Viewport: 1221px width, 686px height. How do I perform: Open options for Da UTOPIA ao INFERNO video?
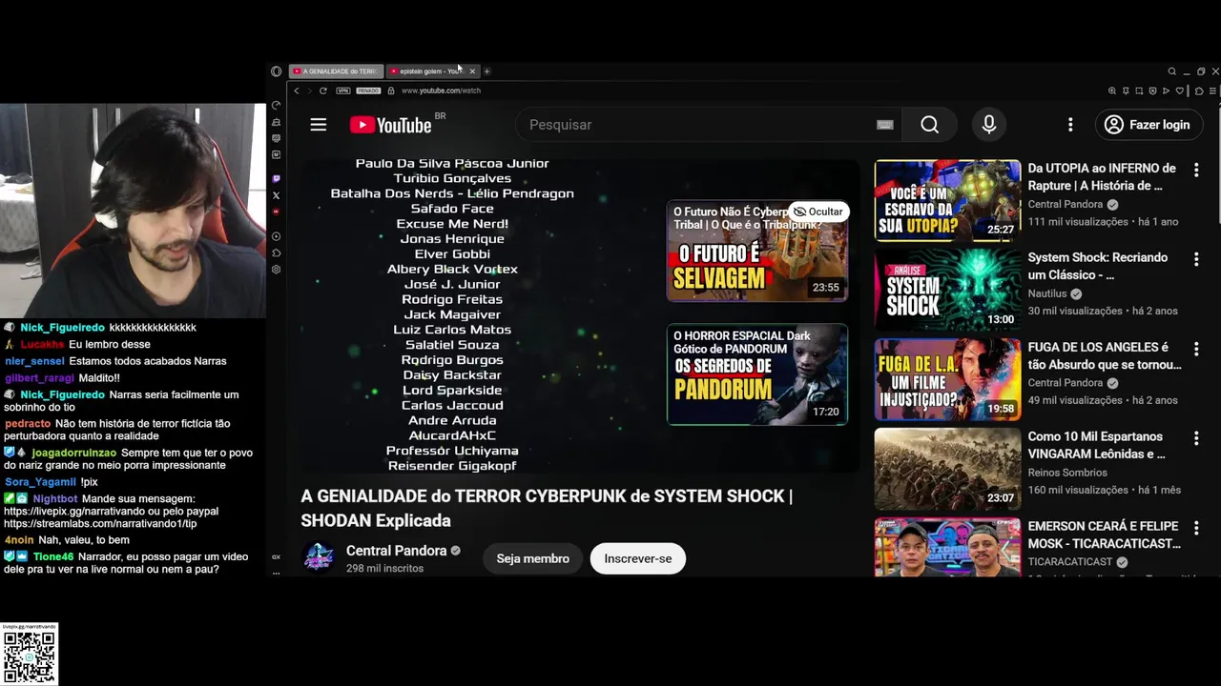click(x=1196, y=170)
